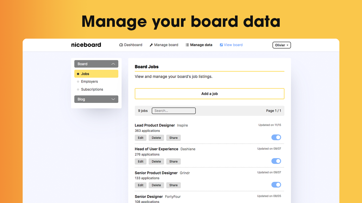Toggle off the Lead Product Designer listing

coord(276,137)
